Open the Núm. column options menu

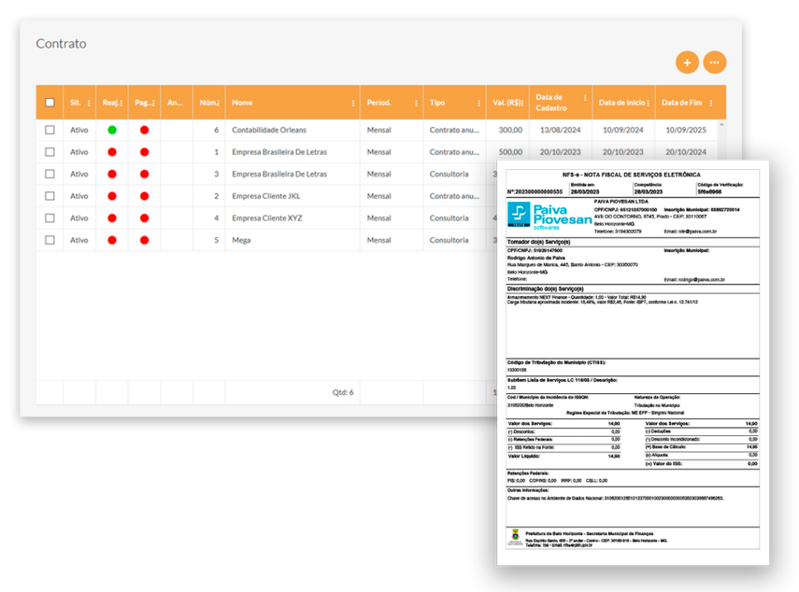coord(218,103)
